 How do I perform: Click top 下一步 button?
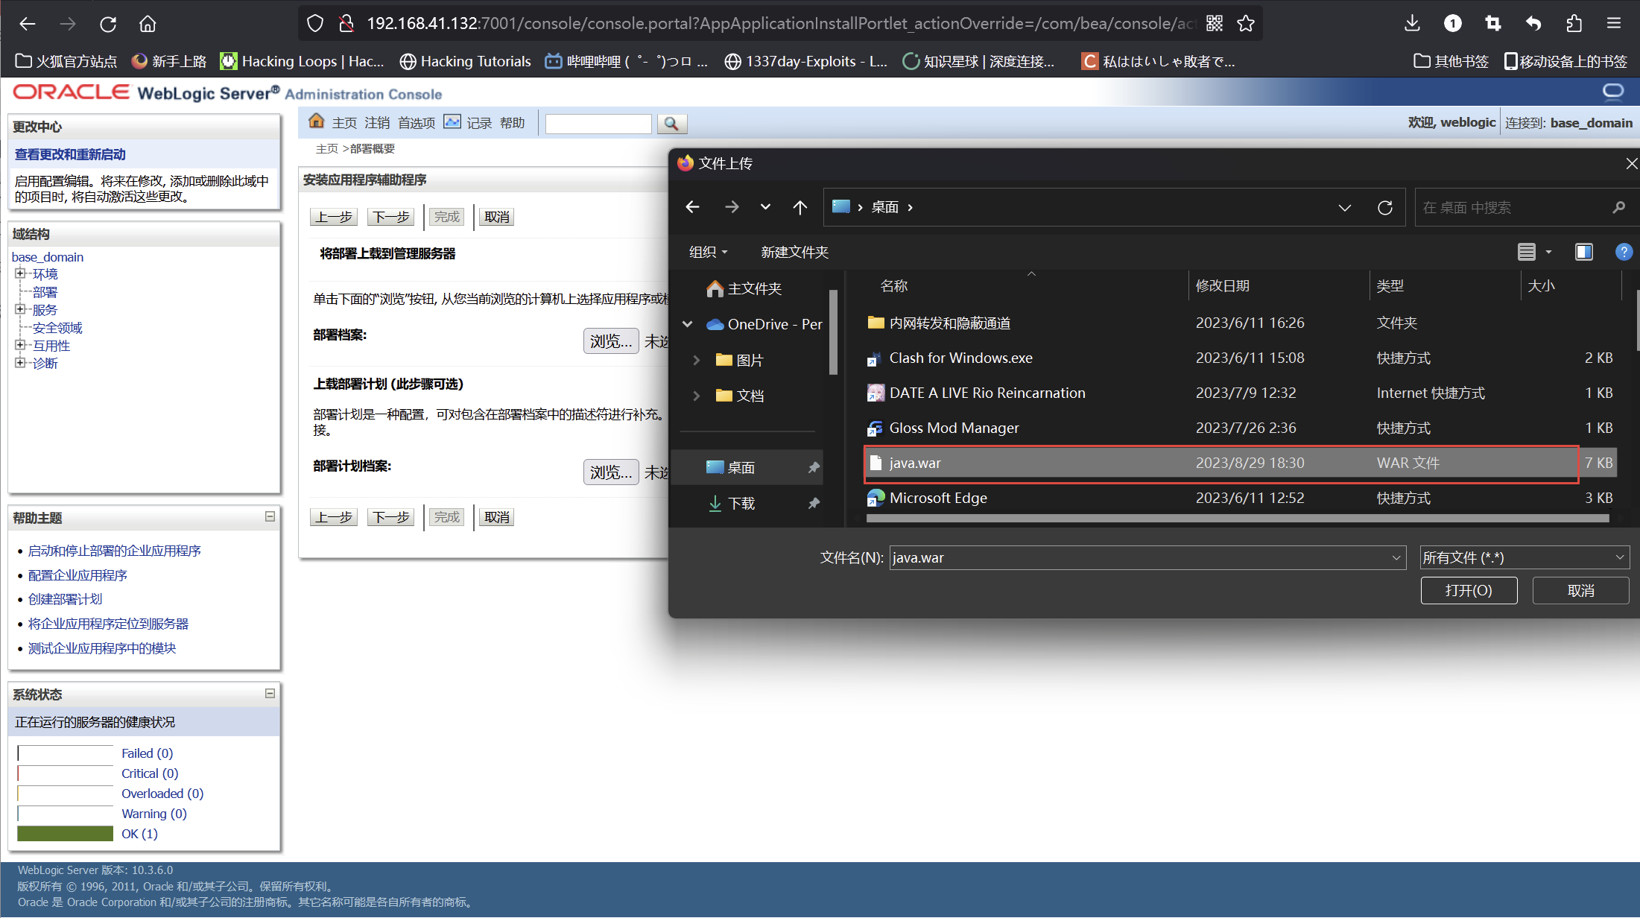[x=391, y=217]
